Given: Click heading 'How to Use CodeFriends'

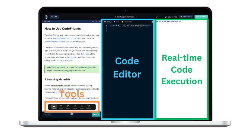Looking at the screenshot, I should [63, 29].
